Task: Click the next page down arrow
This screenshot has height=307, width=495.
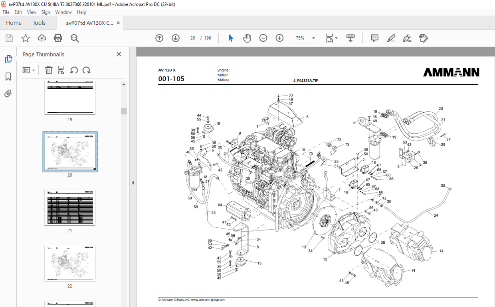Action: click(175, 38)
